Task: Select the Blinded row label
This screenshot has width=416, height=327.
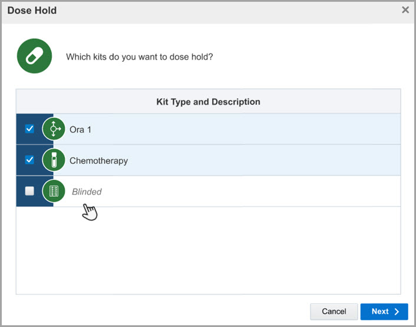Action: click(87, 191)
